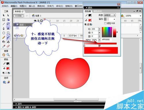Choose the Eraser tool
The width and height of the screenshot is (144, 110).
click(8, 46)
